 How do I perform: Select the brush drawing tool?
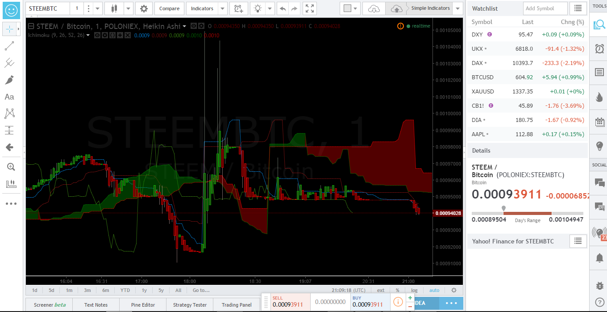point(9,80)
